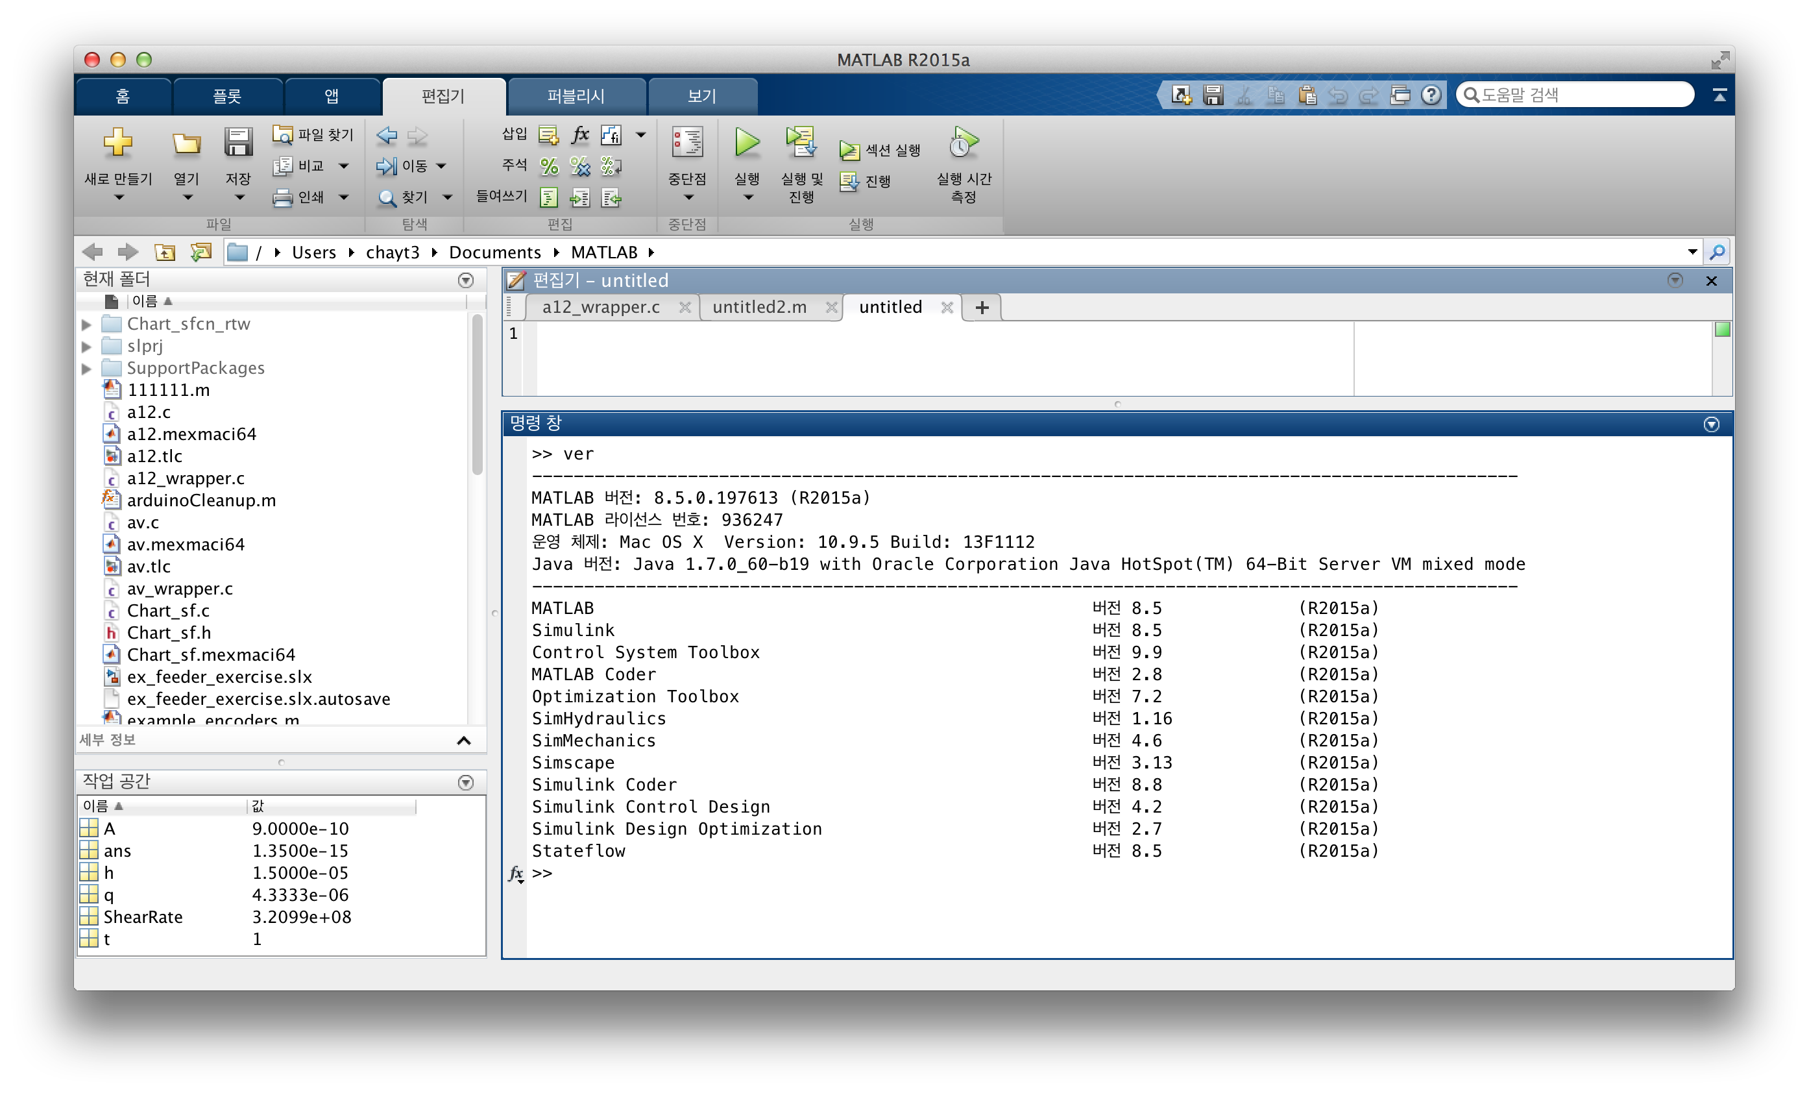Open the Editor panel actions menu

(x=1675, y=280)
